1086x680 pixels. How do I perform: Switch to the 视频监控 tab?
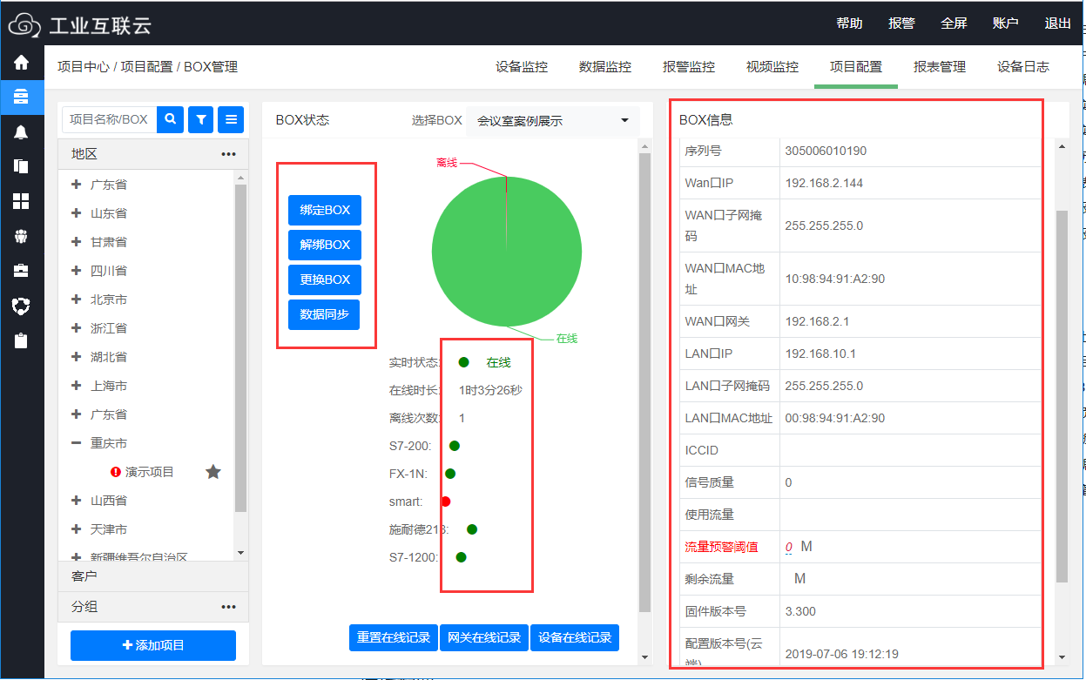pyautogui.click(x=772, y=67)
